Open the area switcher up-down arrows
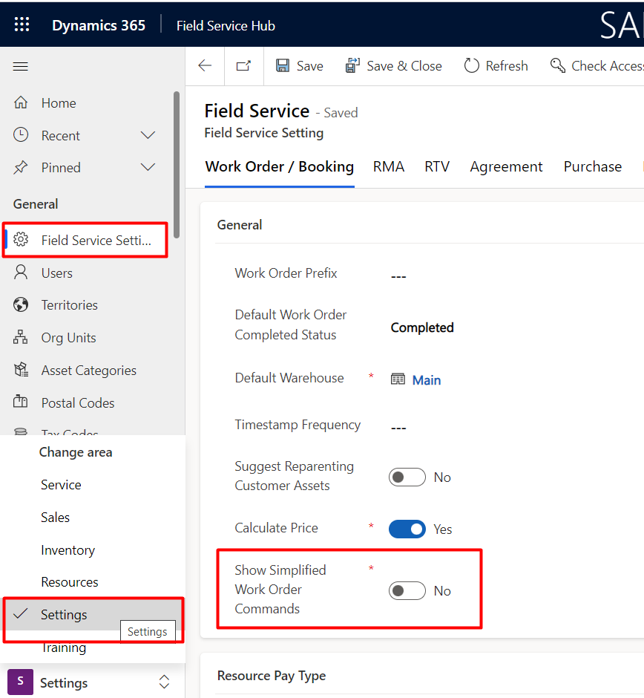The image size is (644, 698). click(x=164, y=682)
